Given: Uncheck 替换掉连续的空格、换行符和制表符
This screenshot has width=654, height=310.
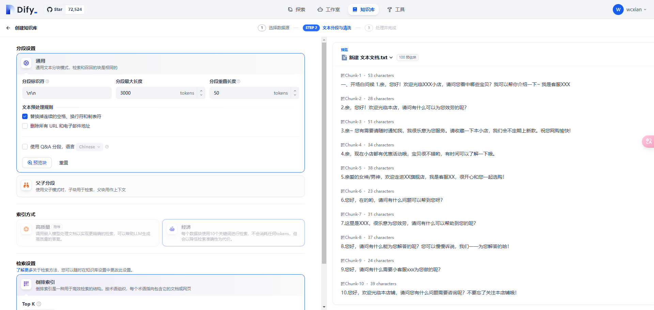Looking at the screenshot, I should tap(25, 116).
